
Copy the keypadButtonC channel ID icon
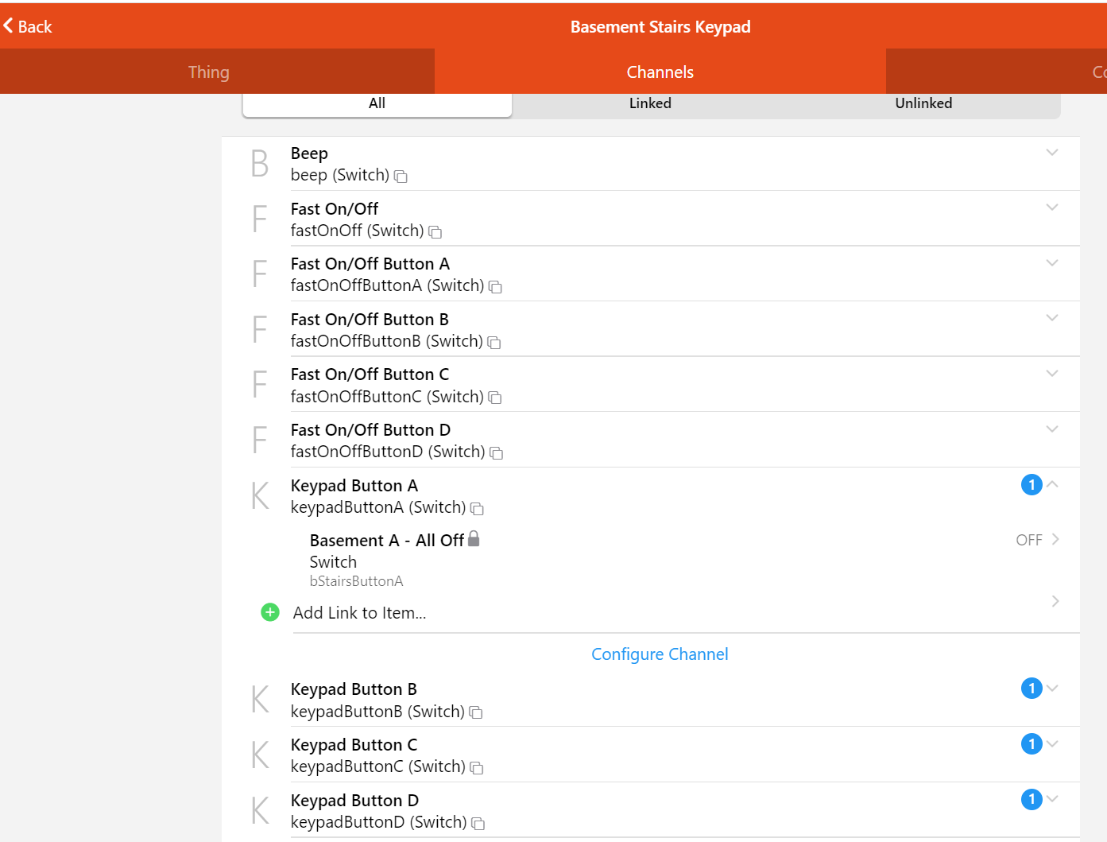tap(477, 768)
